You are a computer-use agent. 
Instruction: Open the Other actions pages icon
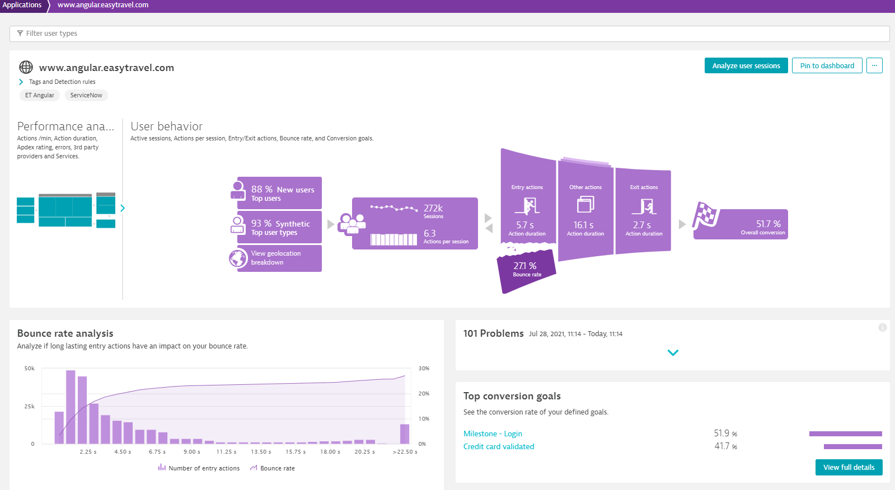(585, 205)
